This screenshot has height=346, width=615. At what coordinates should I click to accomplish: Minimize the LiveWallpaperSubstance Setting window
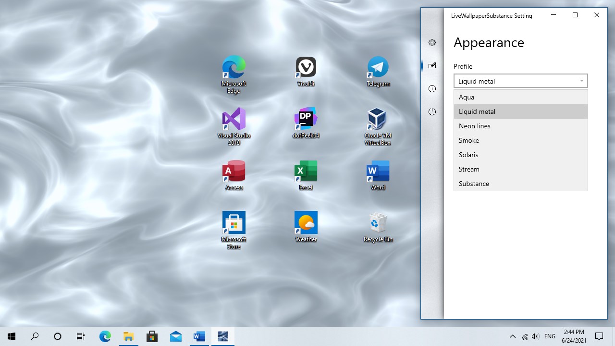(x=553, y=15)
